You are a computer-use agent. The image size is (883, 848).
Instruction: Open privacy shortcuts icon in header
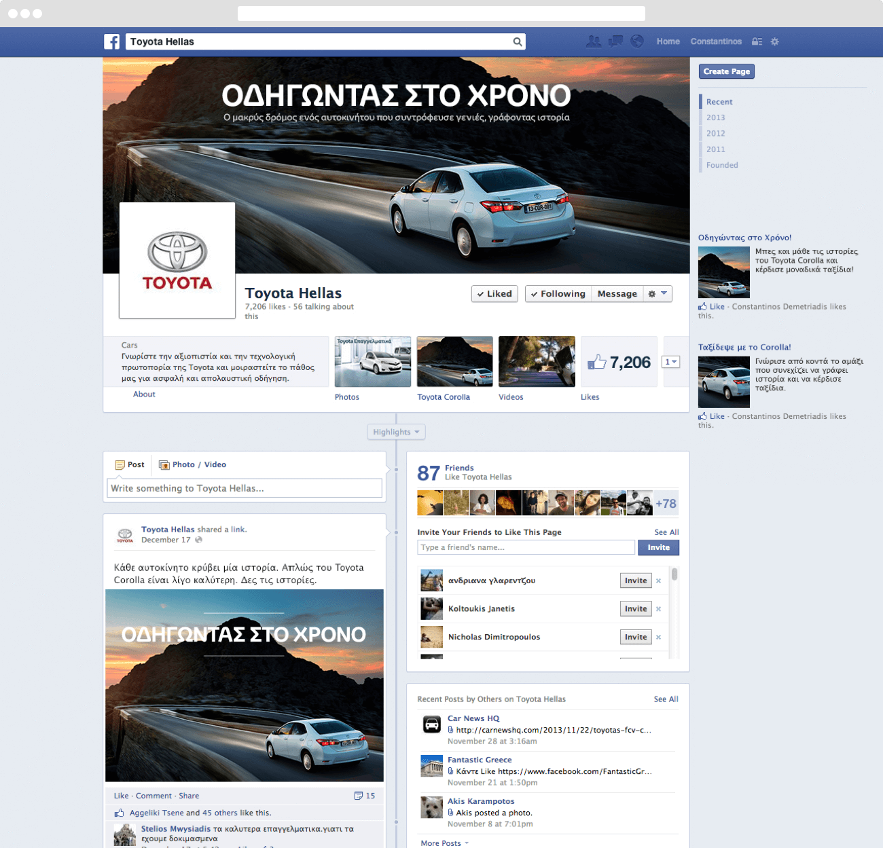click(x=757, y=41)
